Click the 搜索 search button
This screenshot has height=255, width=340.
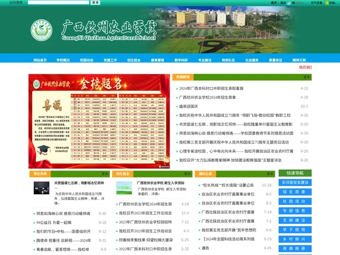point(95,2)
